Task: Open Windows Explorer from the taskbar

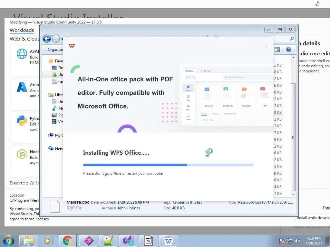Action: 29,241
